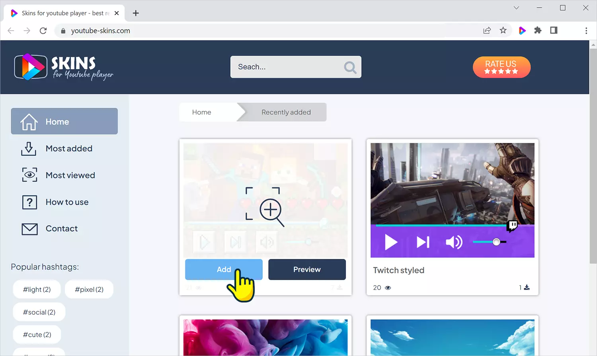
Task: Click the speaker volume icon on Twitch skin
Action: coord(454,242)
